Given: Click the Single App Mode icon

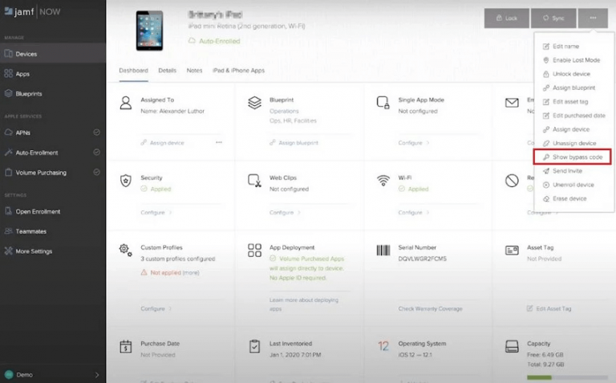Looking at the screenshot, I should click(383, 104).
